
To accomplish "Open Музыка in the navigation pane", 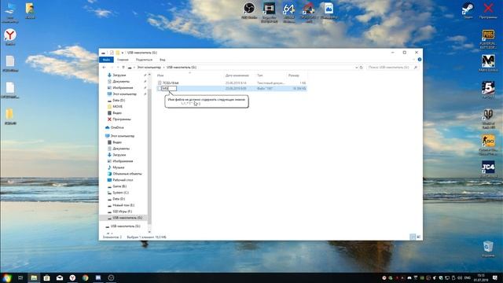I will [x=119, y=167].
